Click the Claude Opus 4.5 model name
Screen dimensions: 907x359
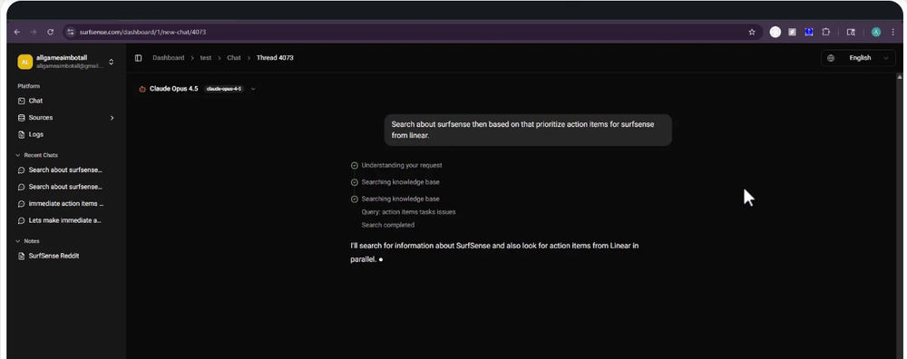coord(173,89)
